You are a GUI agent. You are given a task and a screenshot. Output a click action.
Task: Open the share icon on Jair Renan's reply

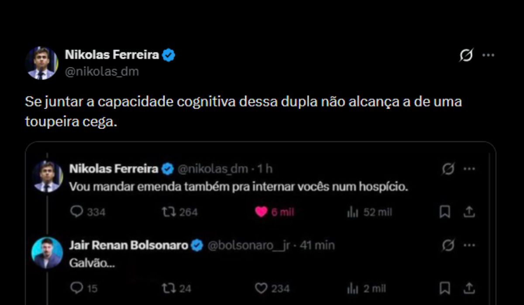click(469, 288)
